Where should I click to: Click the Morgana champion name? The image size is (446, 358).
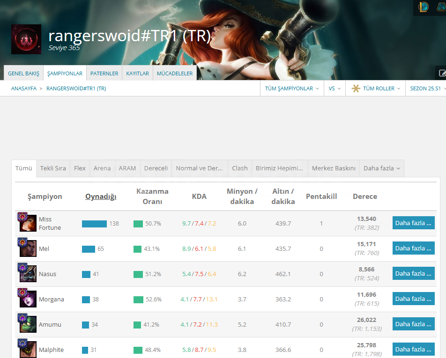[x=52, y=299]
